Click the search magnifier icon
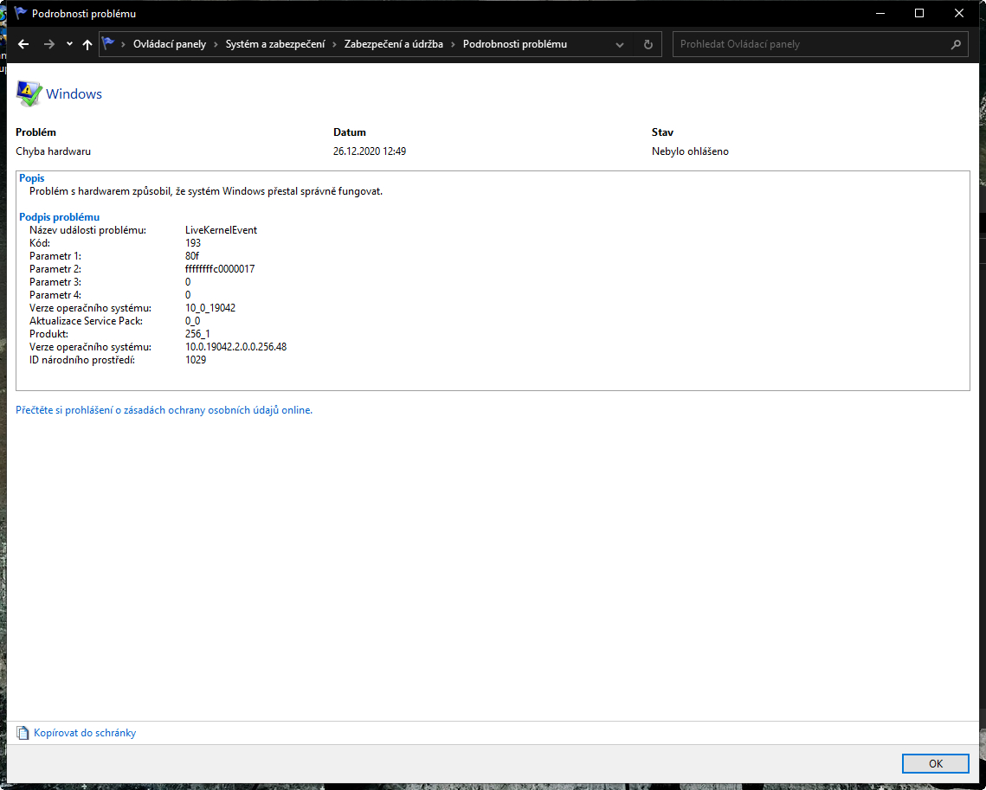 [x=956, y=44]
